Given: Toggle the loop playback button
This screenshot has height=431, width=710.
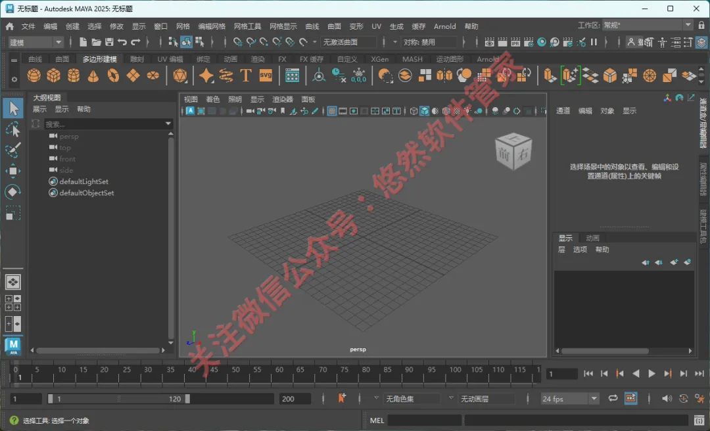Looking at the screenshot, I should (x=613, y=398).
